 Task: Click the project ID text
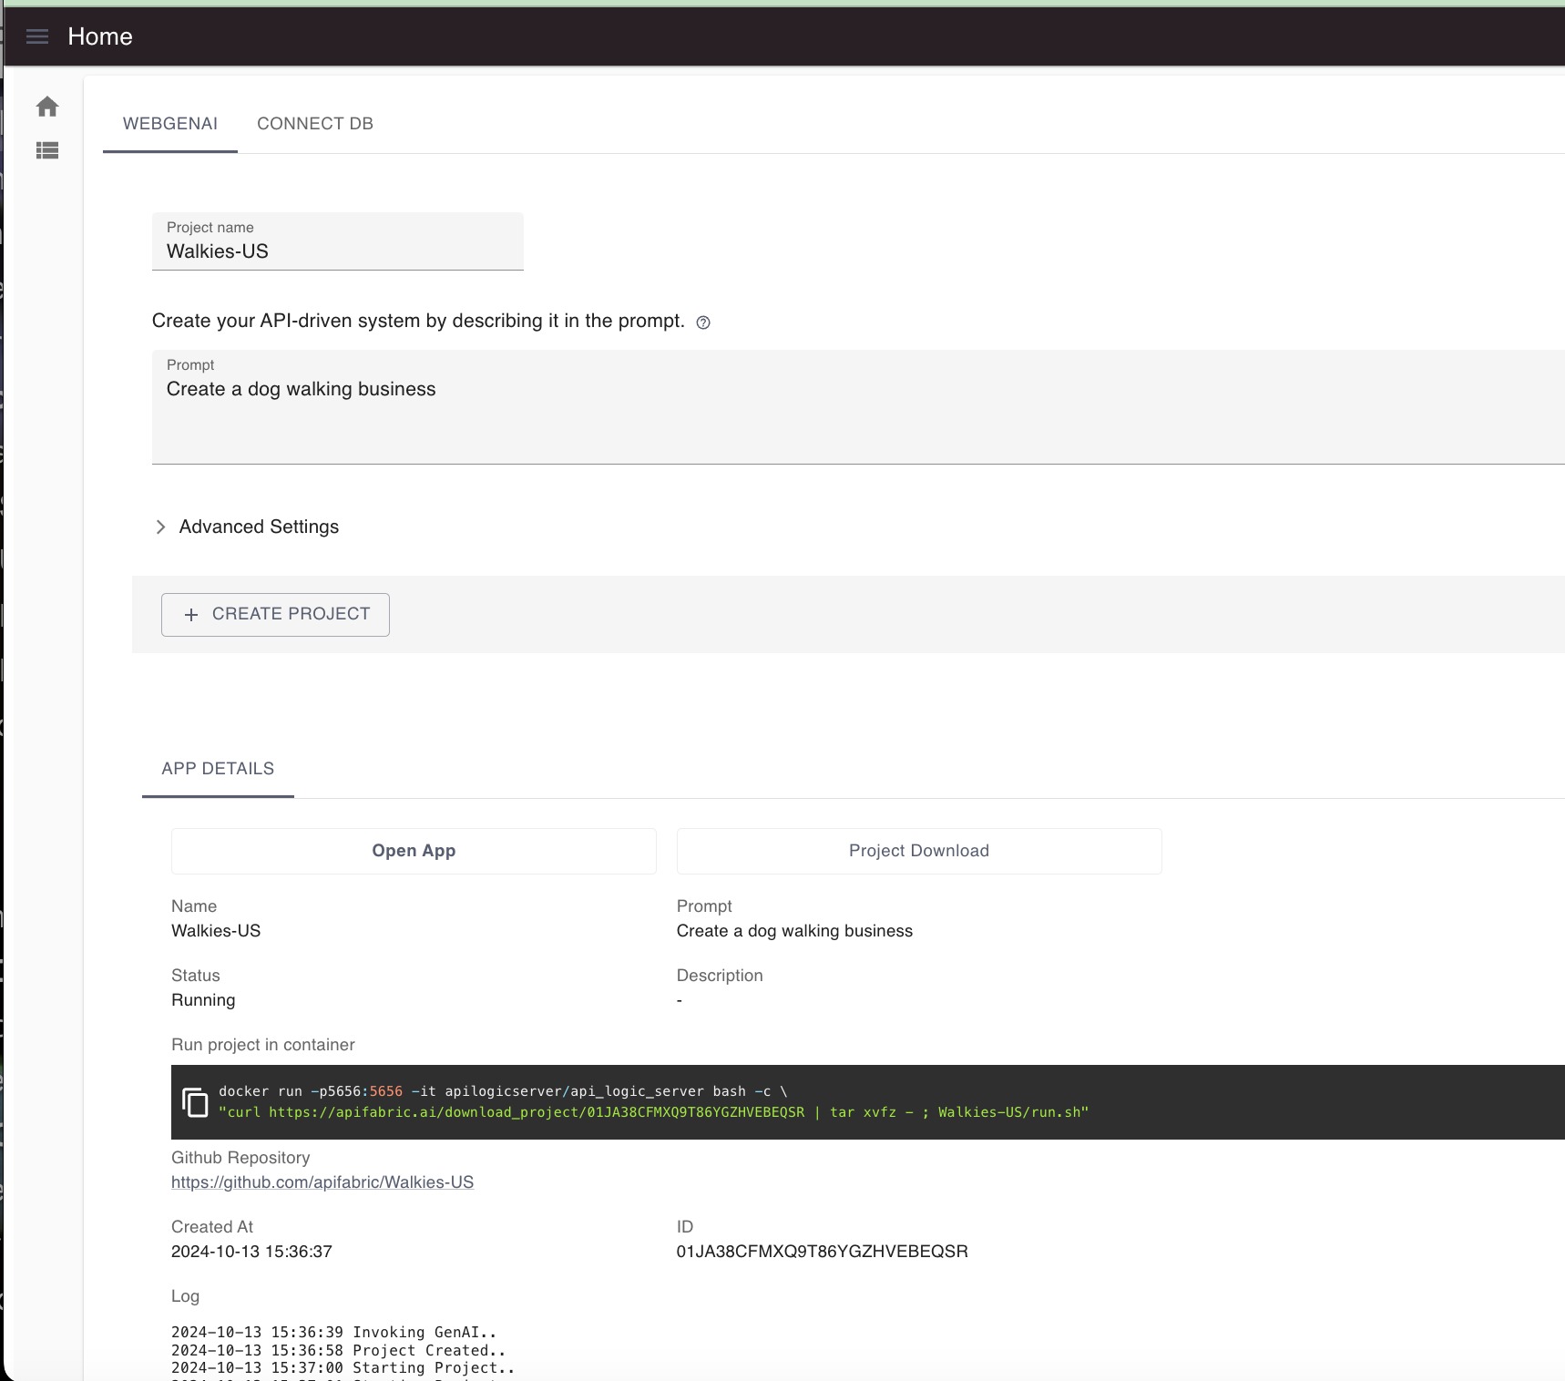822,1251
